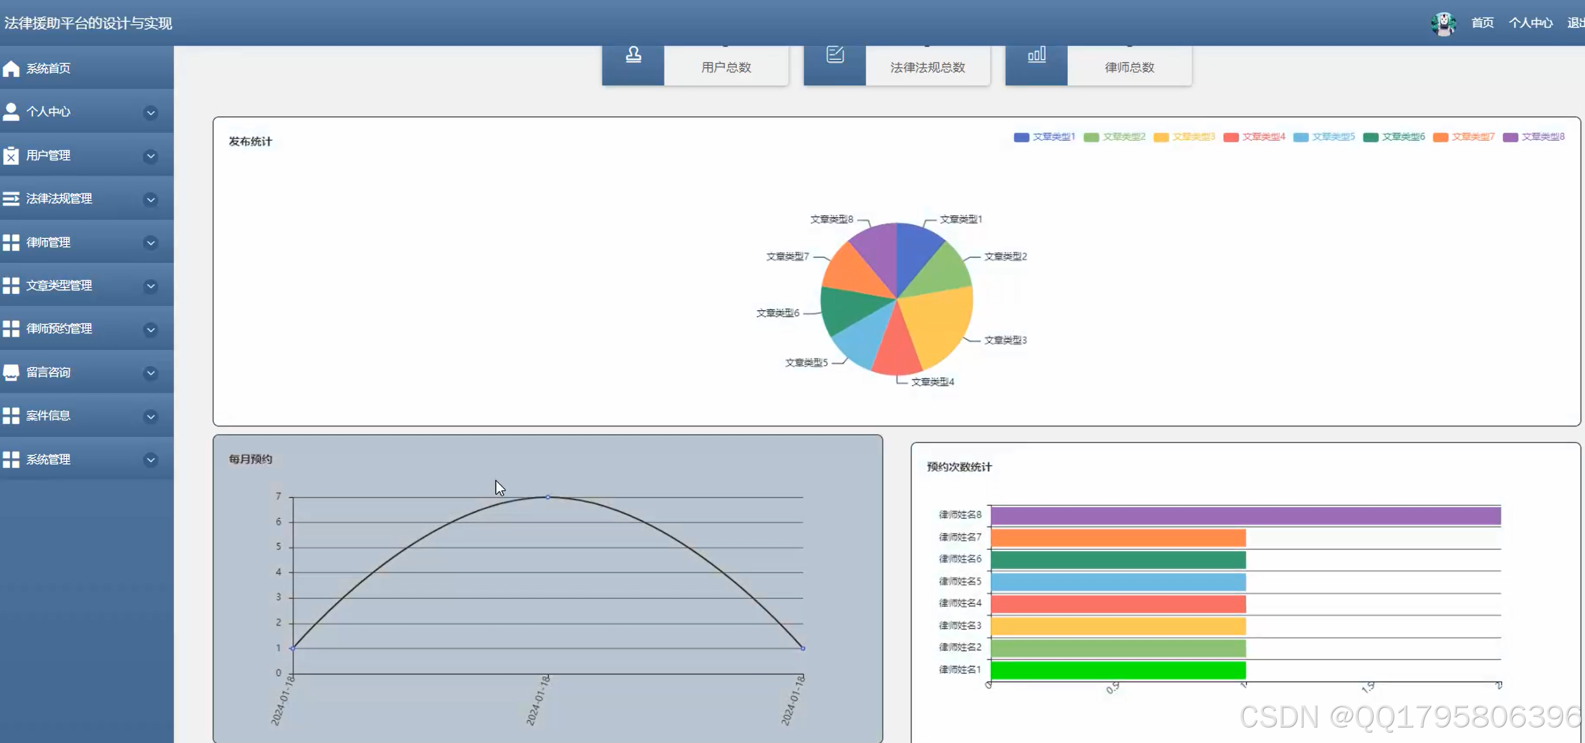The image size is (1585, 743).
Task: Open the 文章类型管理 menu item
Action: coord(59,285)
